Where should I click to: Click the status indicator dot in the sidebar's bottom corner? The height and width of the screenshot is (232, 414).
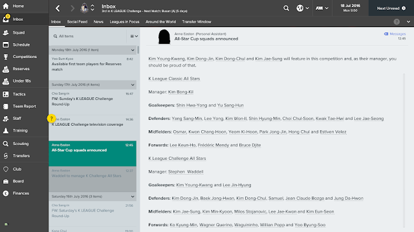point(6,224)
